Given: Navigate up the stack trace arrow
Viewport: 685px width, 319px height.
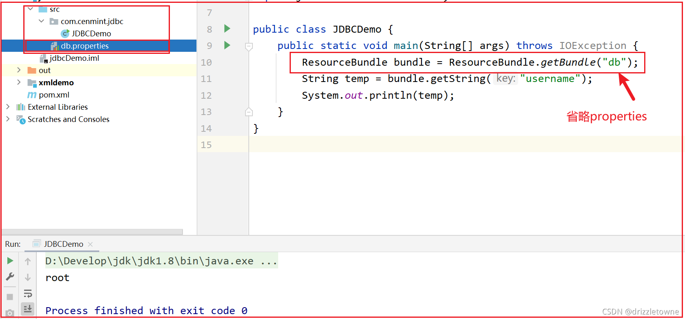Looking at the screenshot, I should click(28, 261).
